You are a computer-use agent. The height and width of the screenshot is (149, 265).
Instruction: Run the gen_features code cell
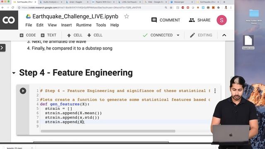tap(23, 91)
